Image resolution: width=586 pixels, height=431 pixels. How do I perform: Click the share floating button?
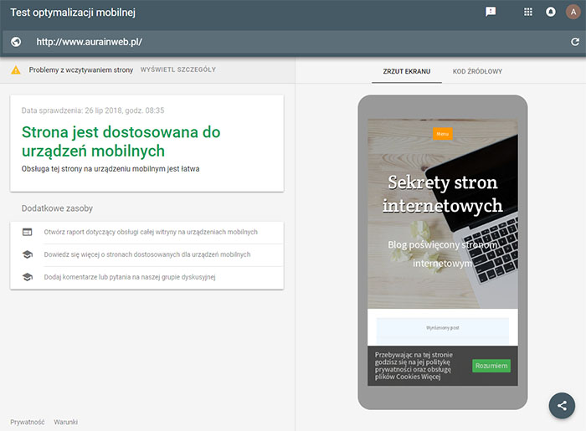coord(562,406)
